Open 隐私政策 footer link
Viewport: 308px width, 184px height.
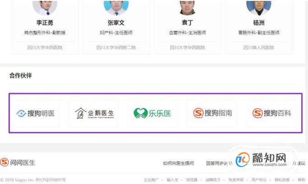[282, 179]
